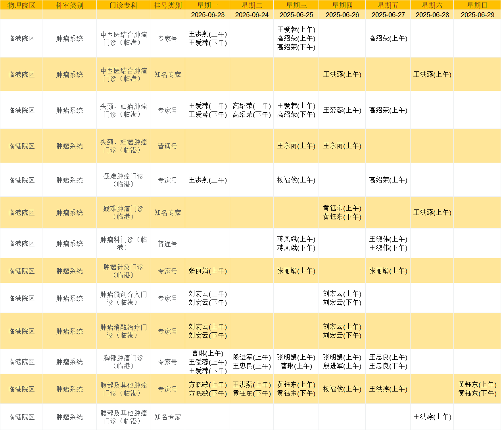Click the 物理院区 column header
The height and width of the screenshot is (430, 501).
(x=21, y=5)
